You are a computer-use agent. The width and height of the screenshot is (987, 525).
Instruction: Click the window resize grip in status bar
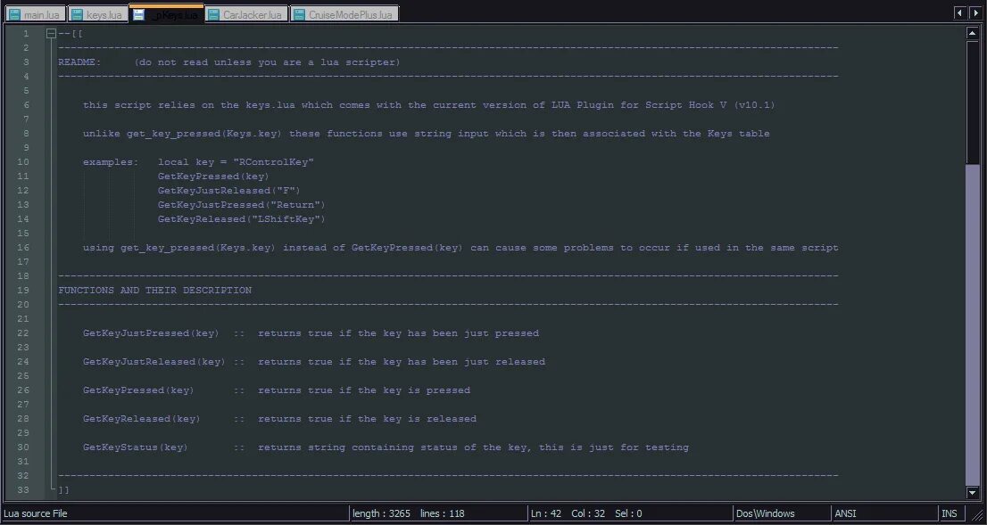pyautogui.click(x=977, y=514)
